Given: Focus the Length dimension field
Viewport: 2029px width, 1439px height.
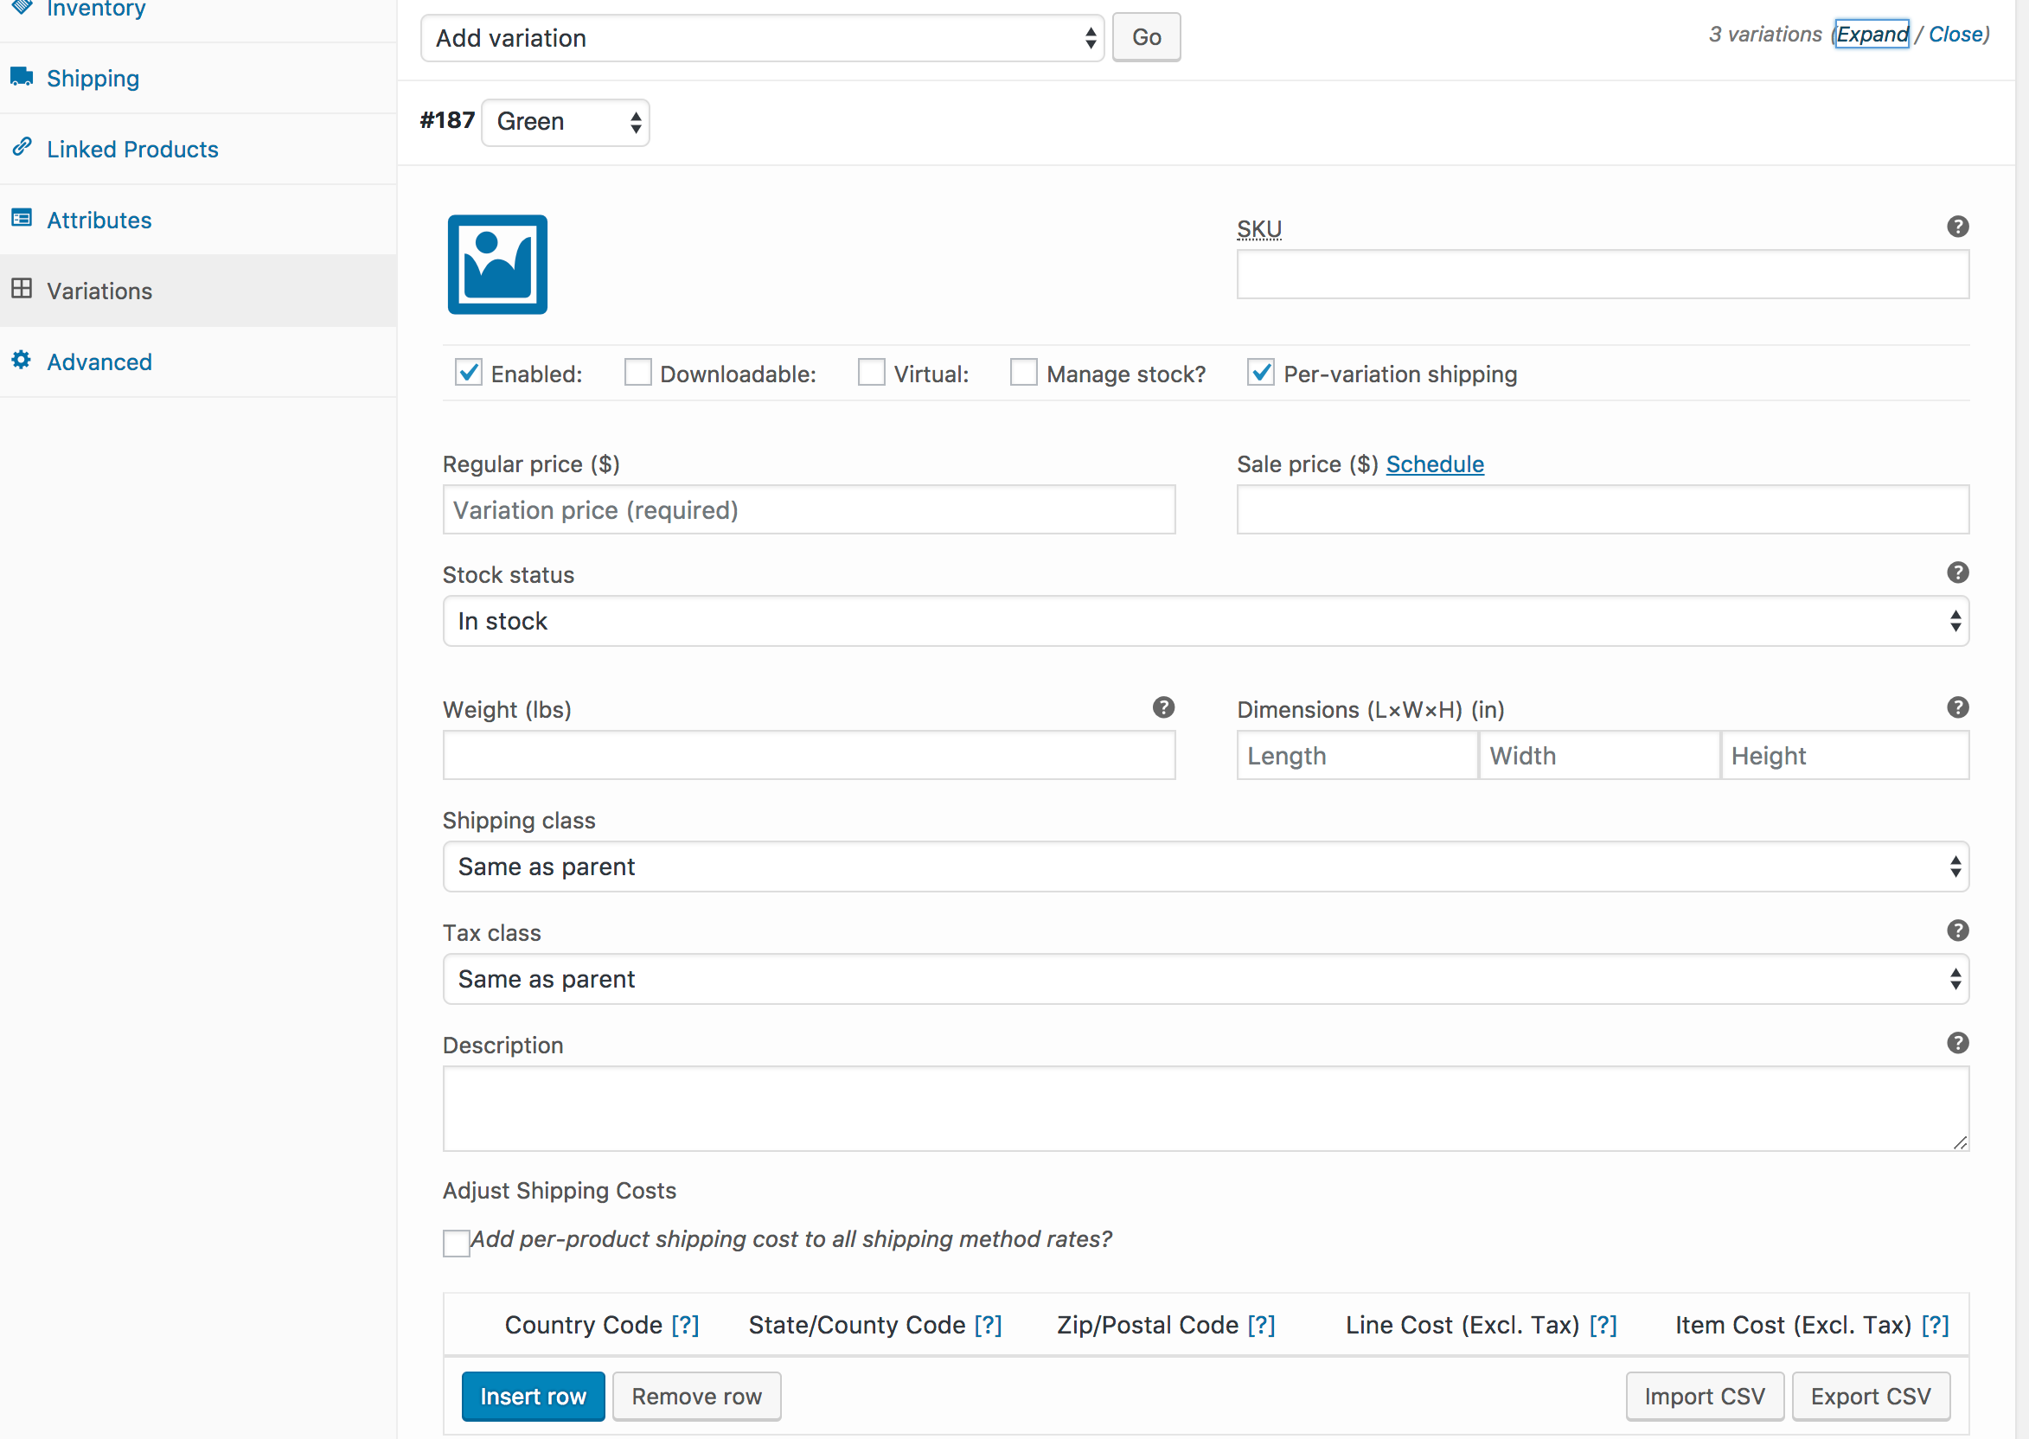Looking at the screenshot, I should [1357, 755].
